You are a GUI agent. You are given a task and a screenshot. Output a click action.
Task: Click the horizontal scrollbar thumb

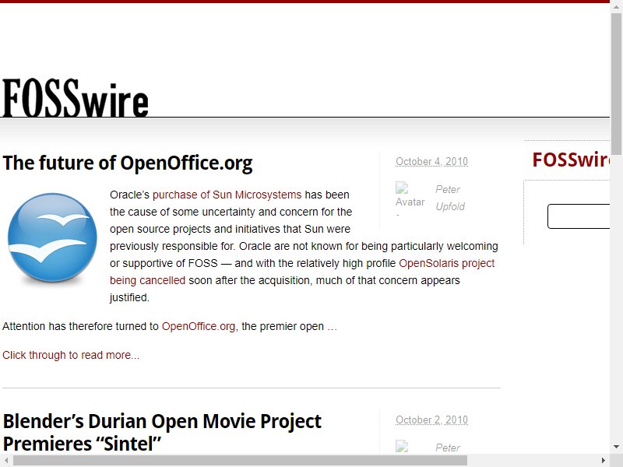(240, 461)
